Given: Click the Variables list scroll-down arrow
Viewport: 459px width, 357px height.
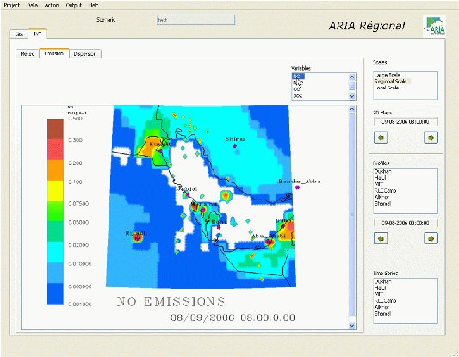Looking at the screenshot, I should click(x=352, y=95).
